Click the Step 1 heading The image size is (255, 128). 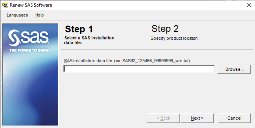pos(79,29)
